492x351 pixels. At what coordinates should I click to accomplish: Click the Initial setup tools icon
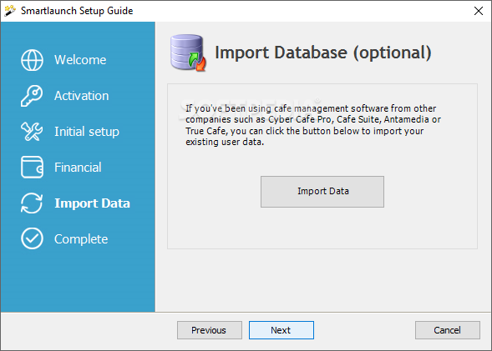coord(32,132)
